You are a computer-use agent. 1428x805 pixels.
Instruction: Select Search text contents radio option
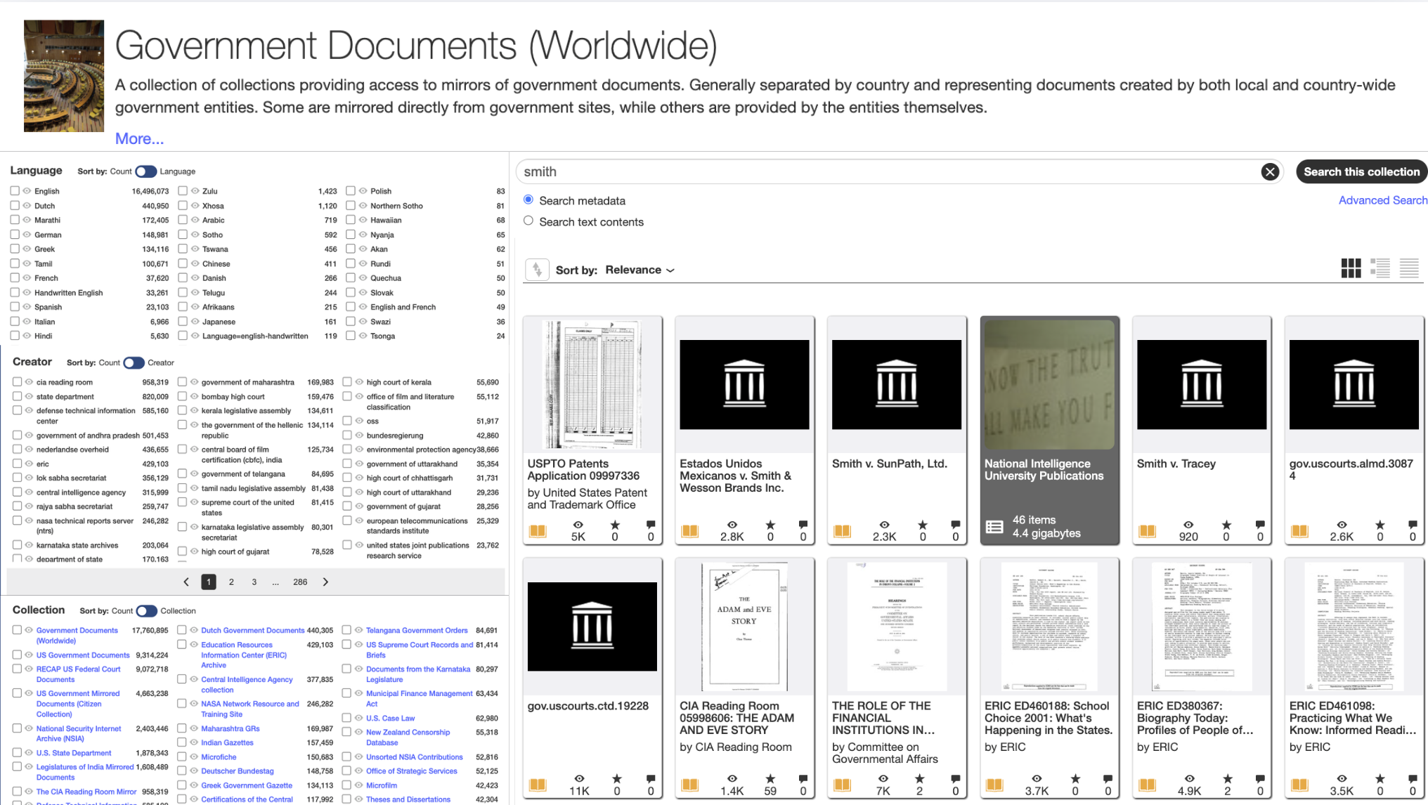528,221
